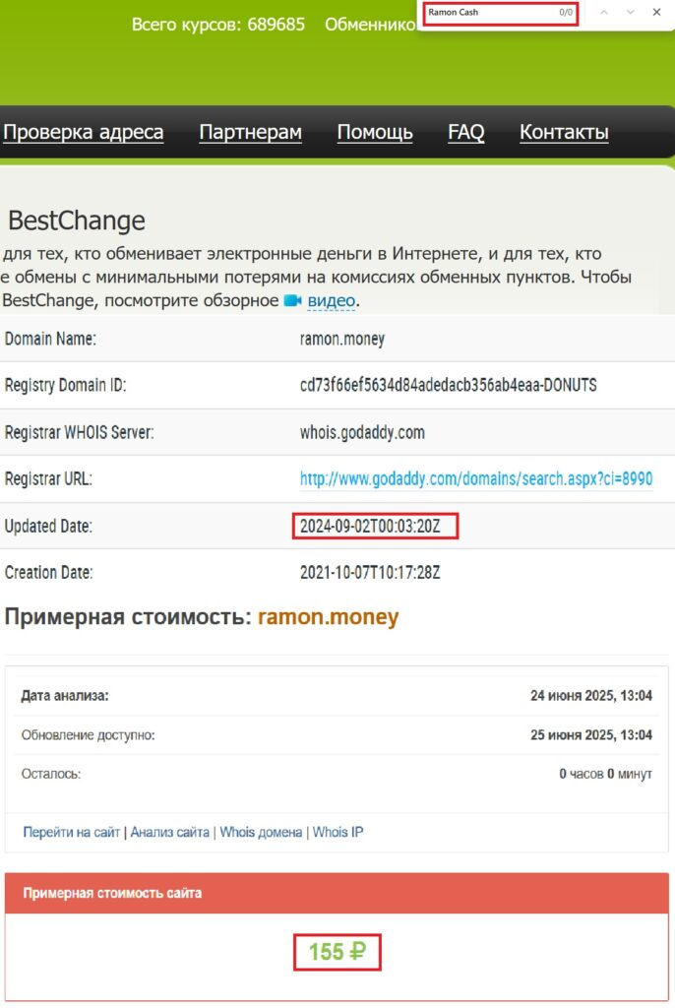This screenshot has width=675, height=1008.
Task: Open the видео overview link
Action: pos(331,300)
